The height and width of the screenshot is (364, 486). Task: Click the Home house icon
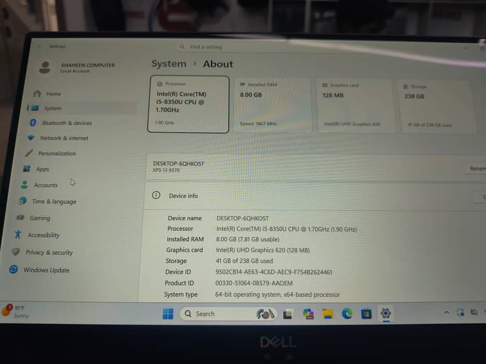pyautogui.click(x=37, y=93)
